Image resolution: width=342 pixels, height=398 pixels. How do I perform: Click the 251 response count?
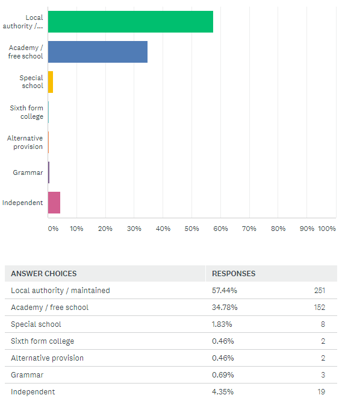(x=320, y=291)
